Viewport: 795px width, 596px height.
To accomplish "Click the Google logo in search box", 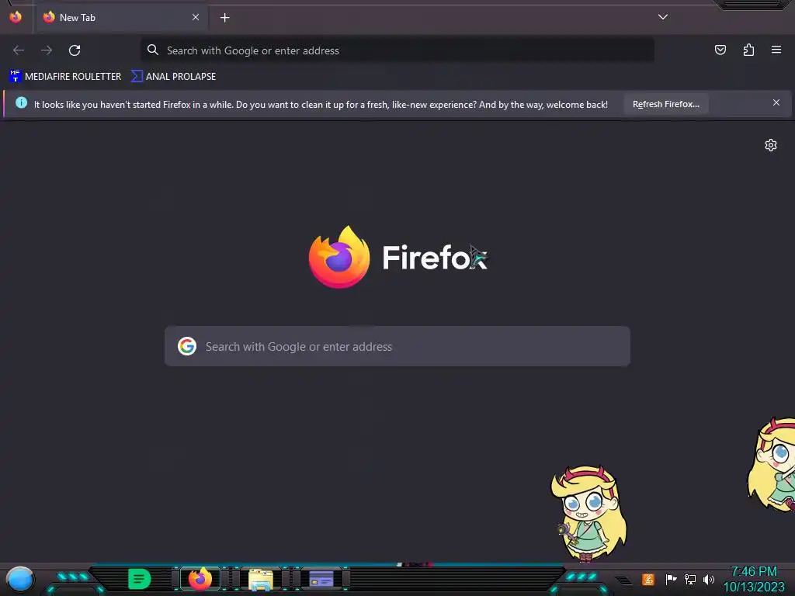I will coord(187,346).
